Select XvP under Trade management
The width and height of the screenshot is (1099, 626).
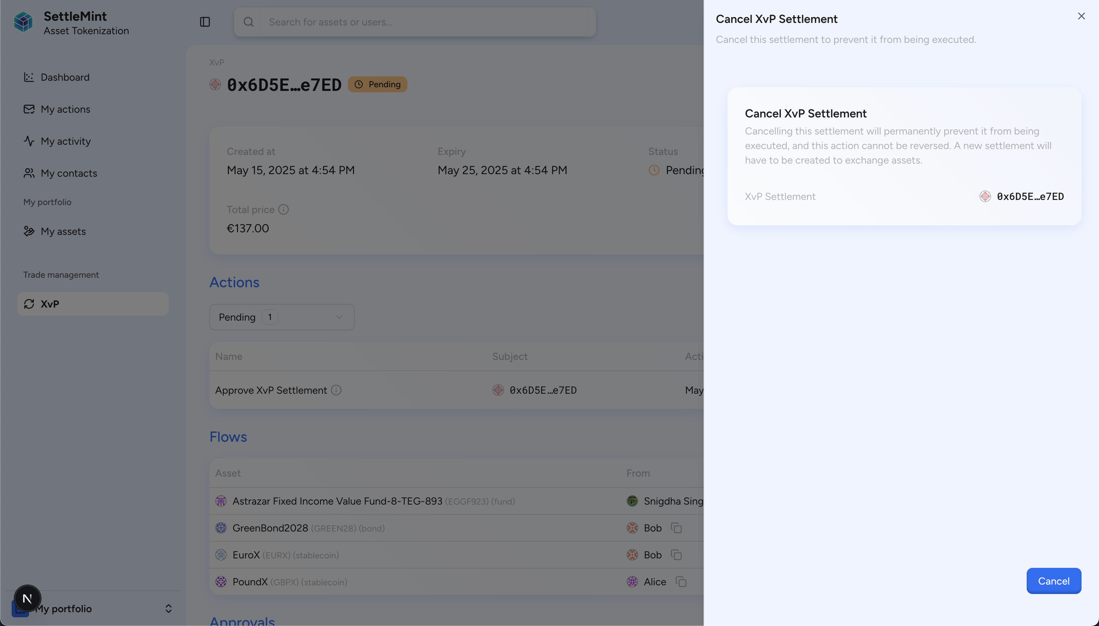click(50, 304)
